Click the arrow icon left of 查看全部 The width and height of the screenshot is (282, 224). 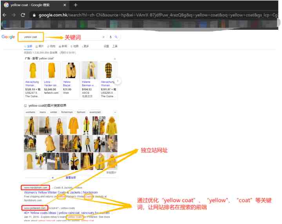tap(52, 178)
